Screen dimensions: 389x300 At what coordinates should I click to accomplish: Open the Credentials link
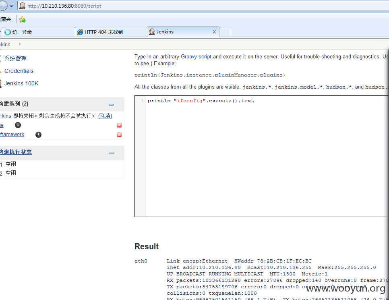point(19,71)
